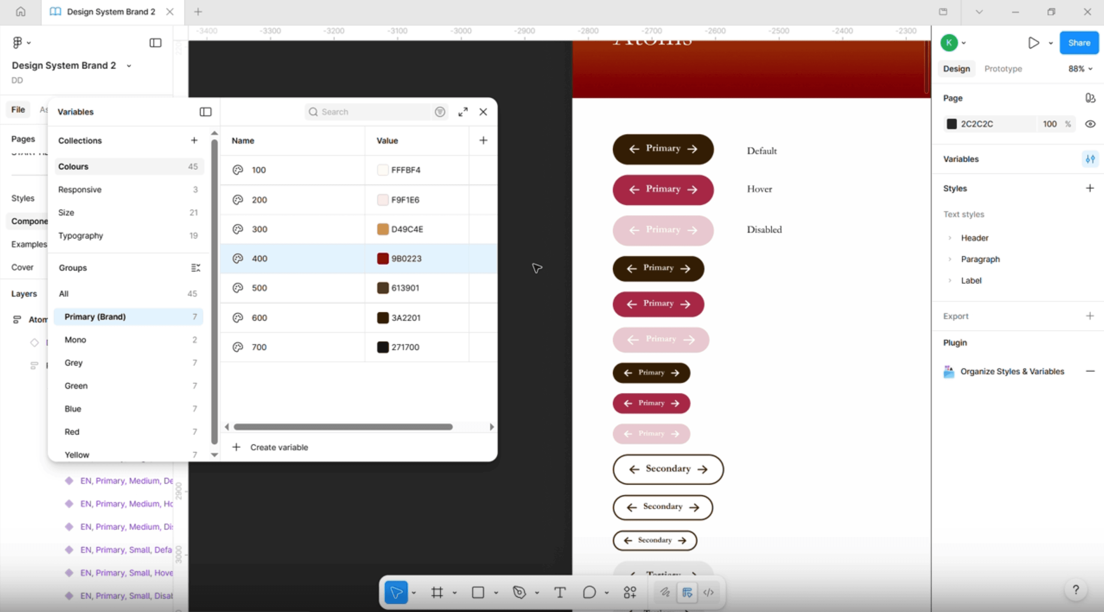Switch to the Prototype tab
1104x612 pixels.
click(1003, 69)
